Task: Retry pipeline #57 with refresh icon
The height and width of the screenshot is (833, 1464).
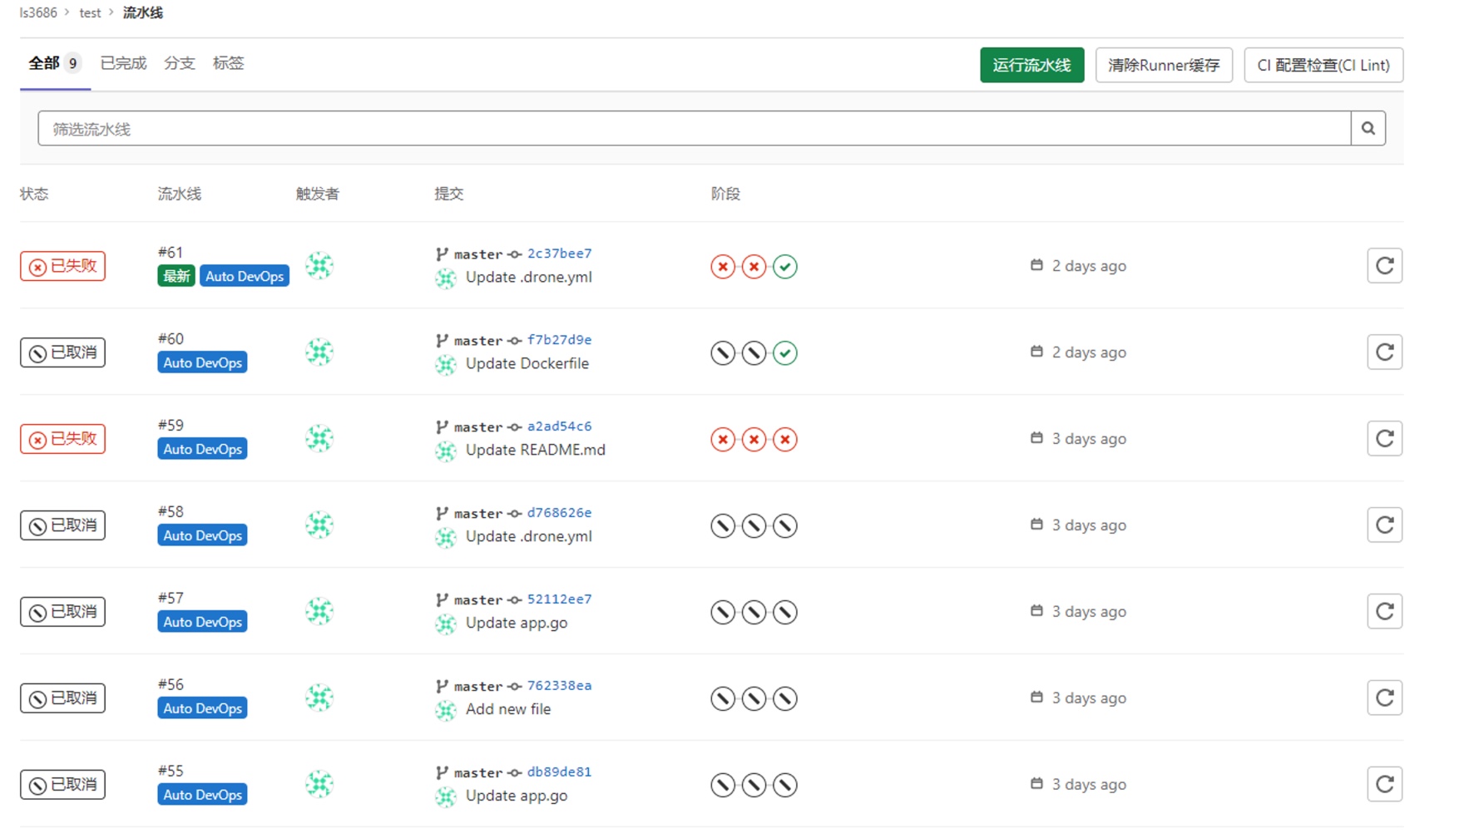Action: (1384, 612)
